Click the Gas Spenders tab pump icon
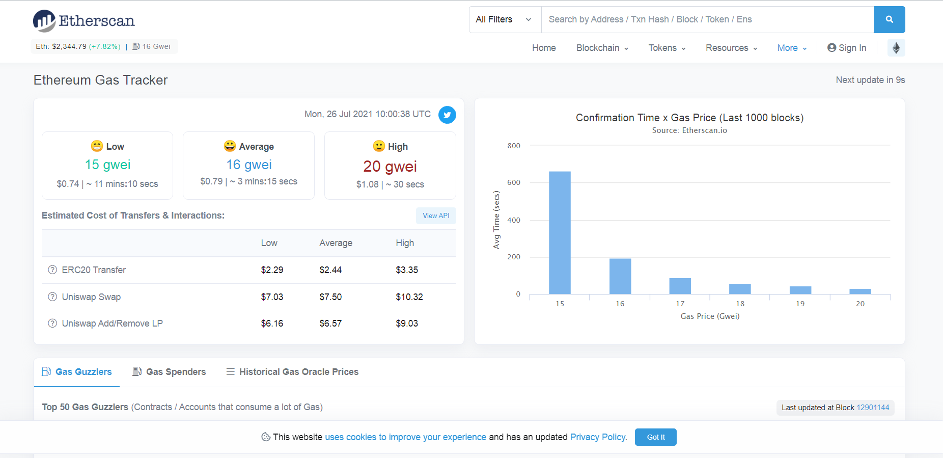943x458 pixels. (137, 371)
